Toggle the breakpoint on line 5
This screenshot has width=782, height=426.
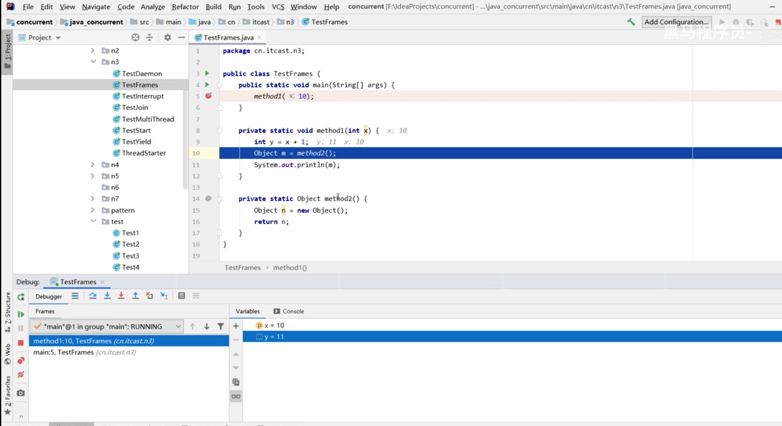click(x=209, y=96)
